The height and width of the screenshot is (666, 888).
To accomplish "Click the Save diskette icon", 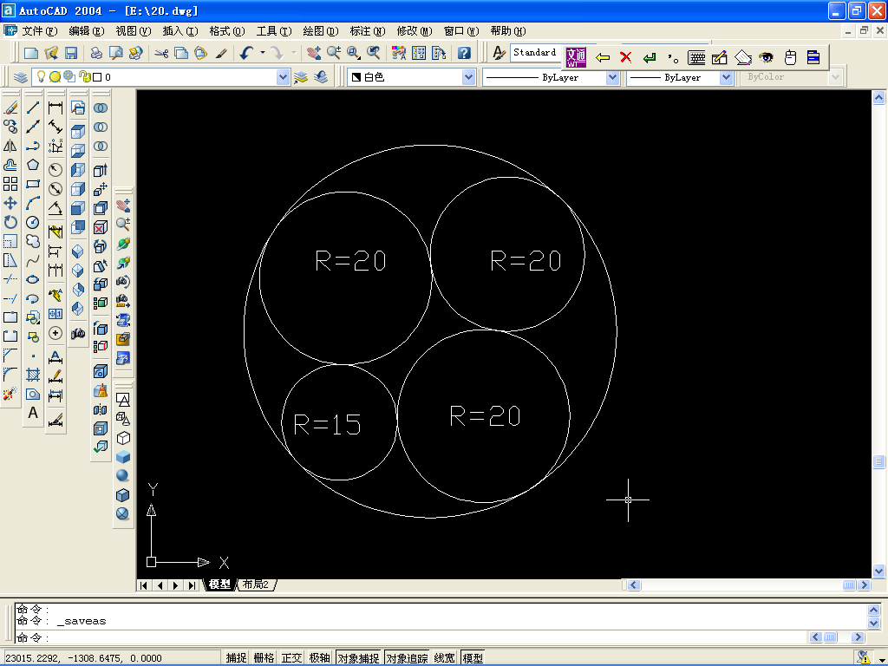I will [71, 53].
